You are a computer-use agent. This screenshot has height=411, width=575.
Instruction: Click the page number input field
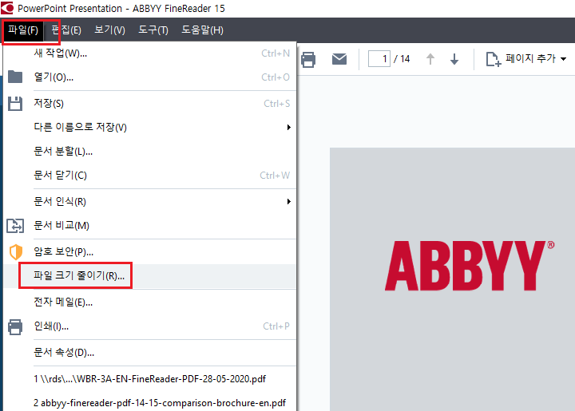(379, 58)
